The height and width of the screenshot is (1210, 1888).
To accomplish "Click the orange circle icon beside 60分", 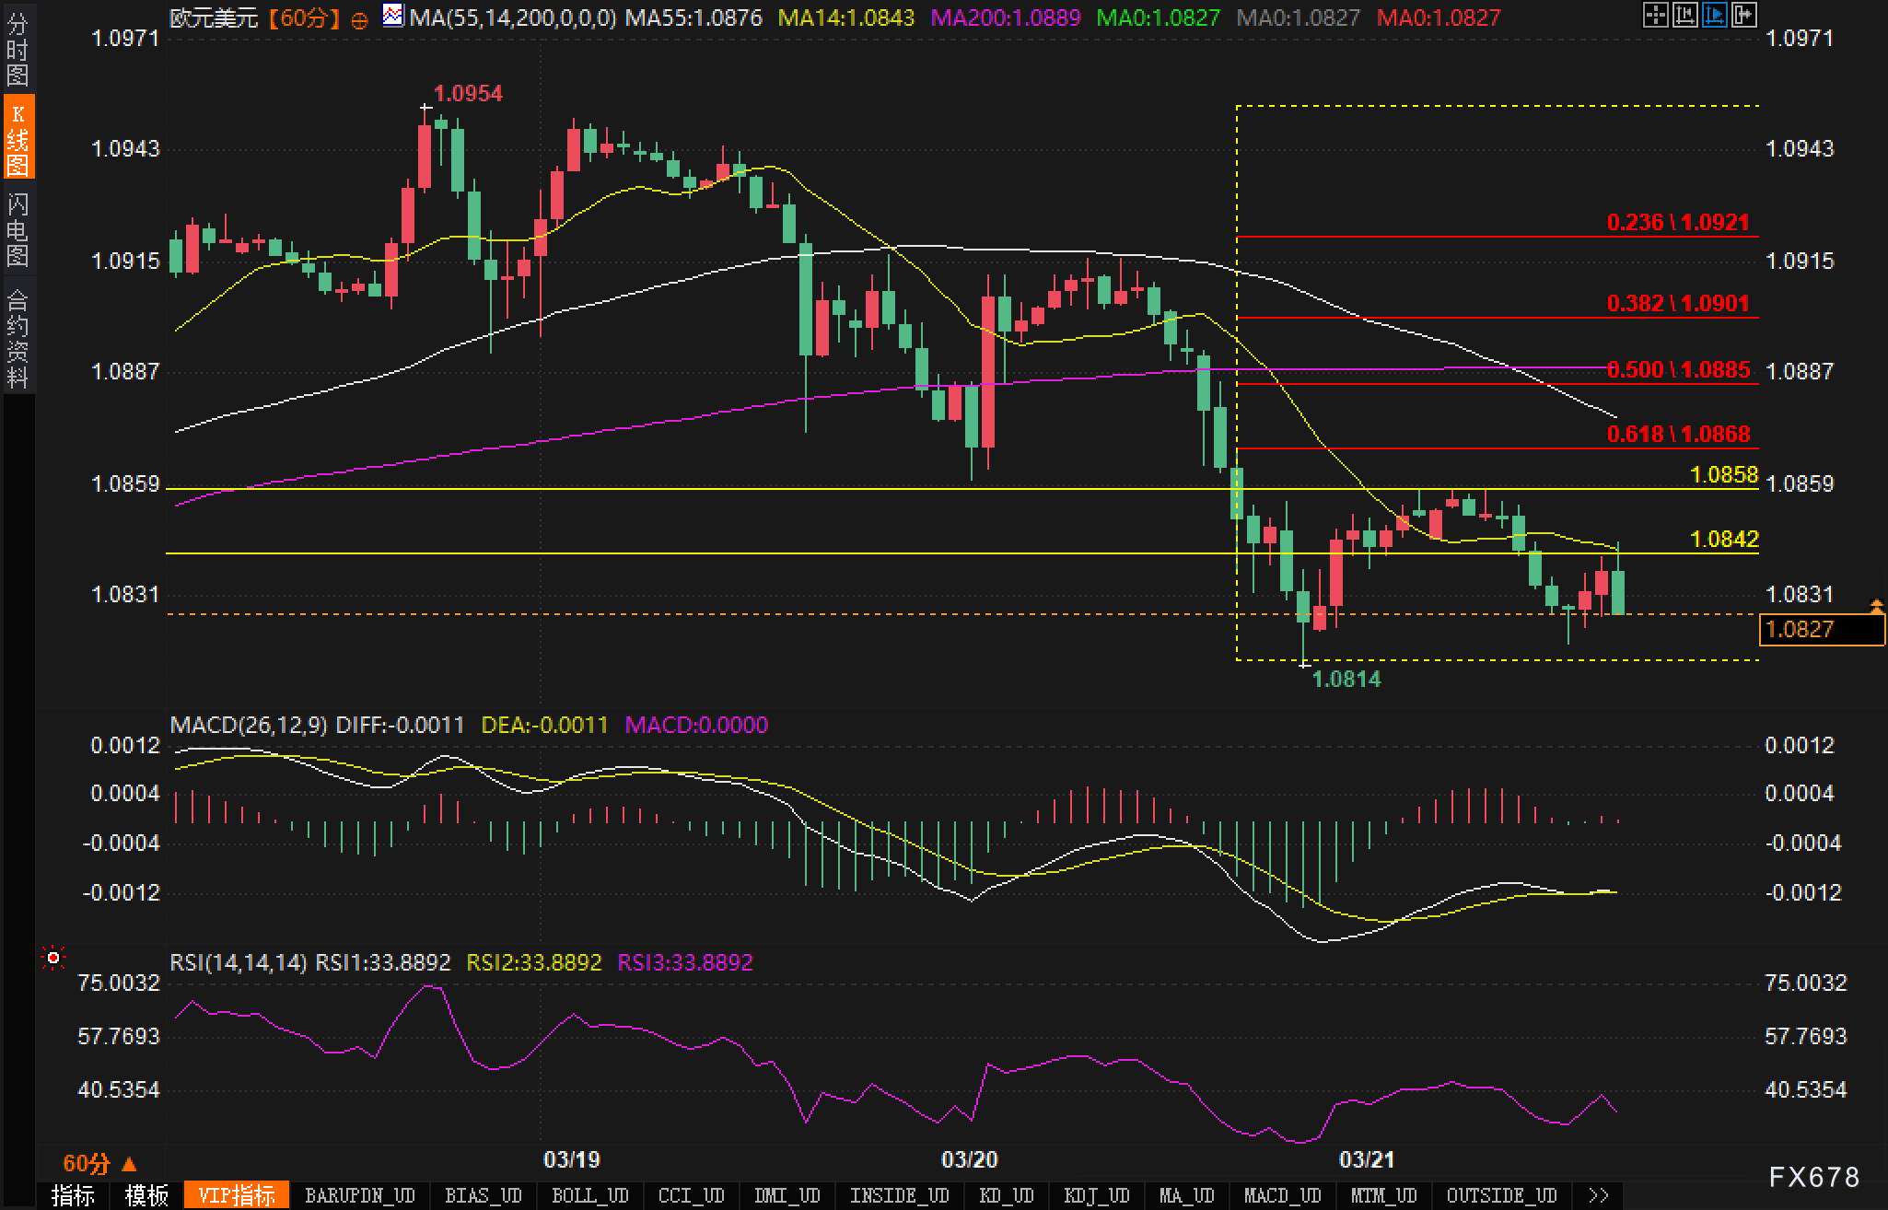I will (360, 19).
